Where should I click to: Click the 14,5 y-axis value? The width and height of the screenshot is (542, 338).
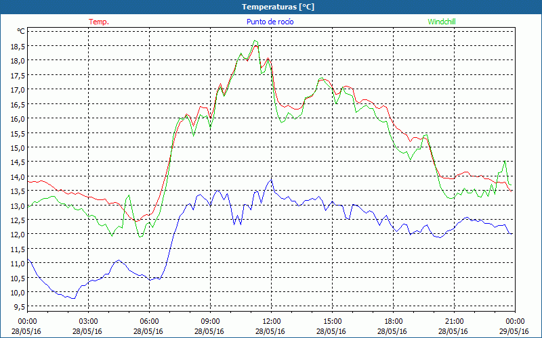[19, 162]
